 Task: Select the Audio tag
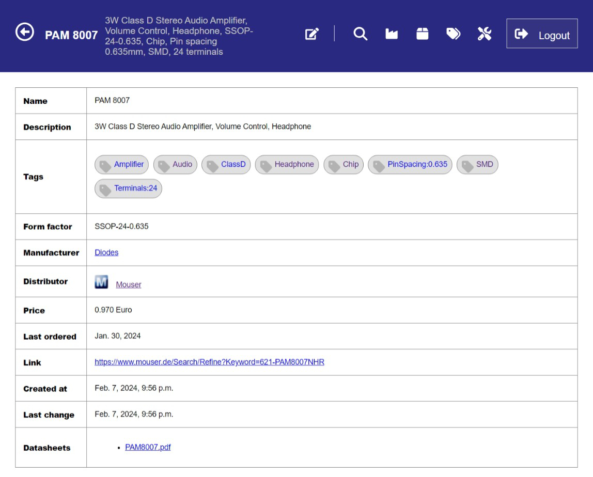pos(175,164)
